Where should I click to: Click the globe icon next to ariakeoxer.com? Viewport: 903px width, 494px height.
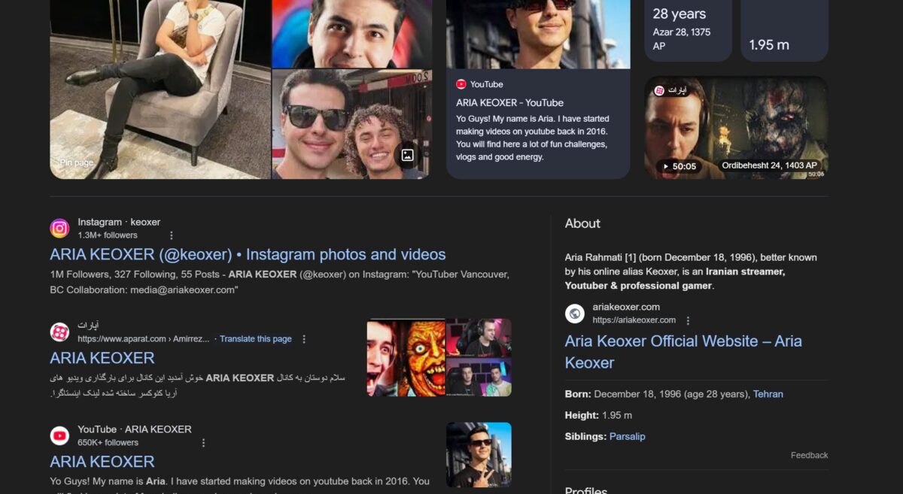point(575,313)
